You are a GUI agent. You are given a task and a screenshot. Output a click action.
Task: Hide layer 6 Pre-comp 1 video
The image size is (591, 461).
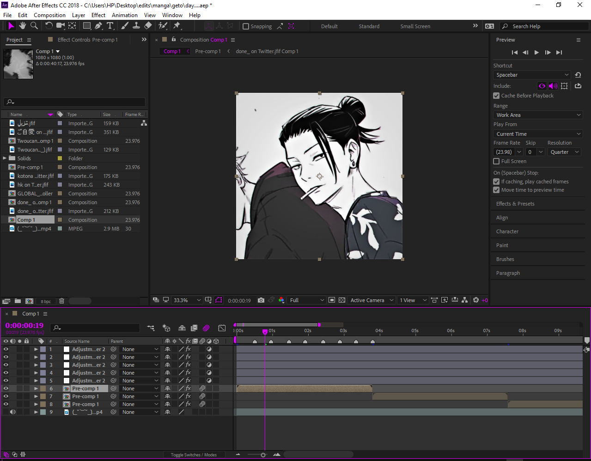(6, 388)
